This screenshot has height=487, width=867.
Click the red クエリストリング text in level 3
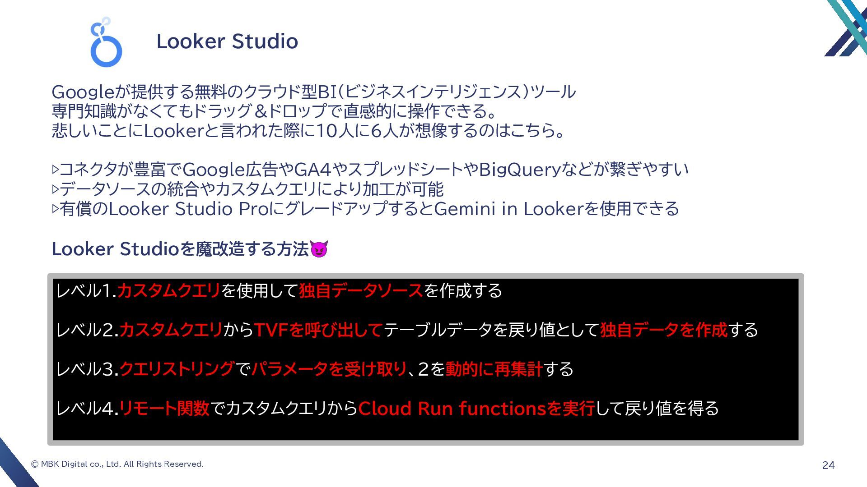click(x=177, y=369)
